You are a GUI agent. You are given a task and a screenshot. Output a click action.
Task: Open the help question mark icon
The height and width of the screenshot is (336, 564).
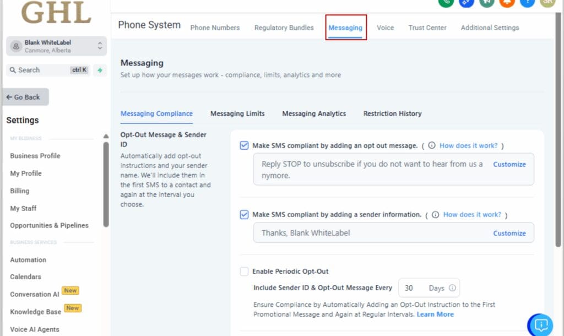coord(527,3)
